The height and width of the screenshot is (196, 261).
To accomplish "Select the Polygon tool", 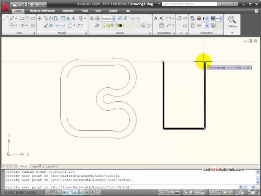I will click(x=27, y=18).
